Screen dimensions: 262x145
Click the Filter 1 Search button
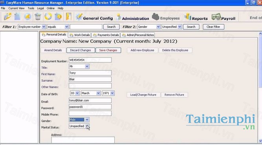(111, 27)
